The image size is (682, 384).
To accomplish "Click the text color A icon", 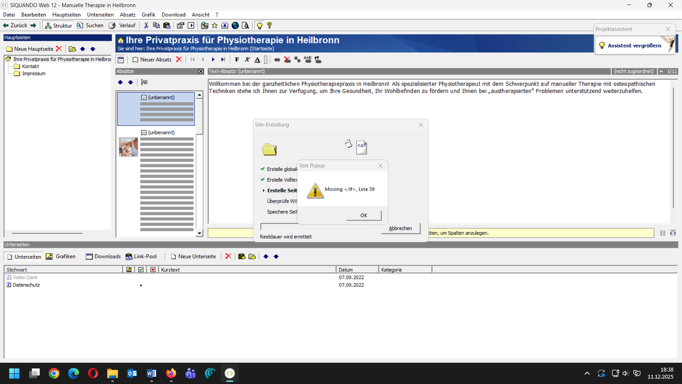I will pos(258,60).
